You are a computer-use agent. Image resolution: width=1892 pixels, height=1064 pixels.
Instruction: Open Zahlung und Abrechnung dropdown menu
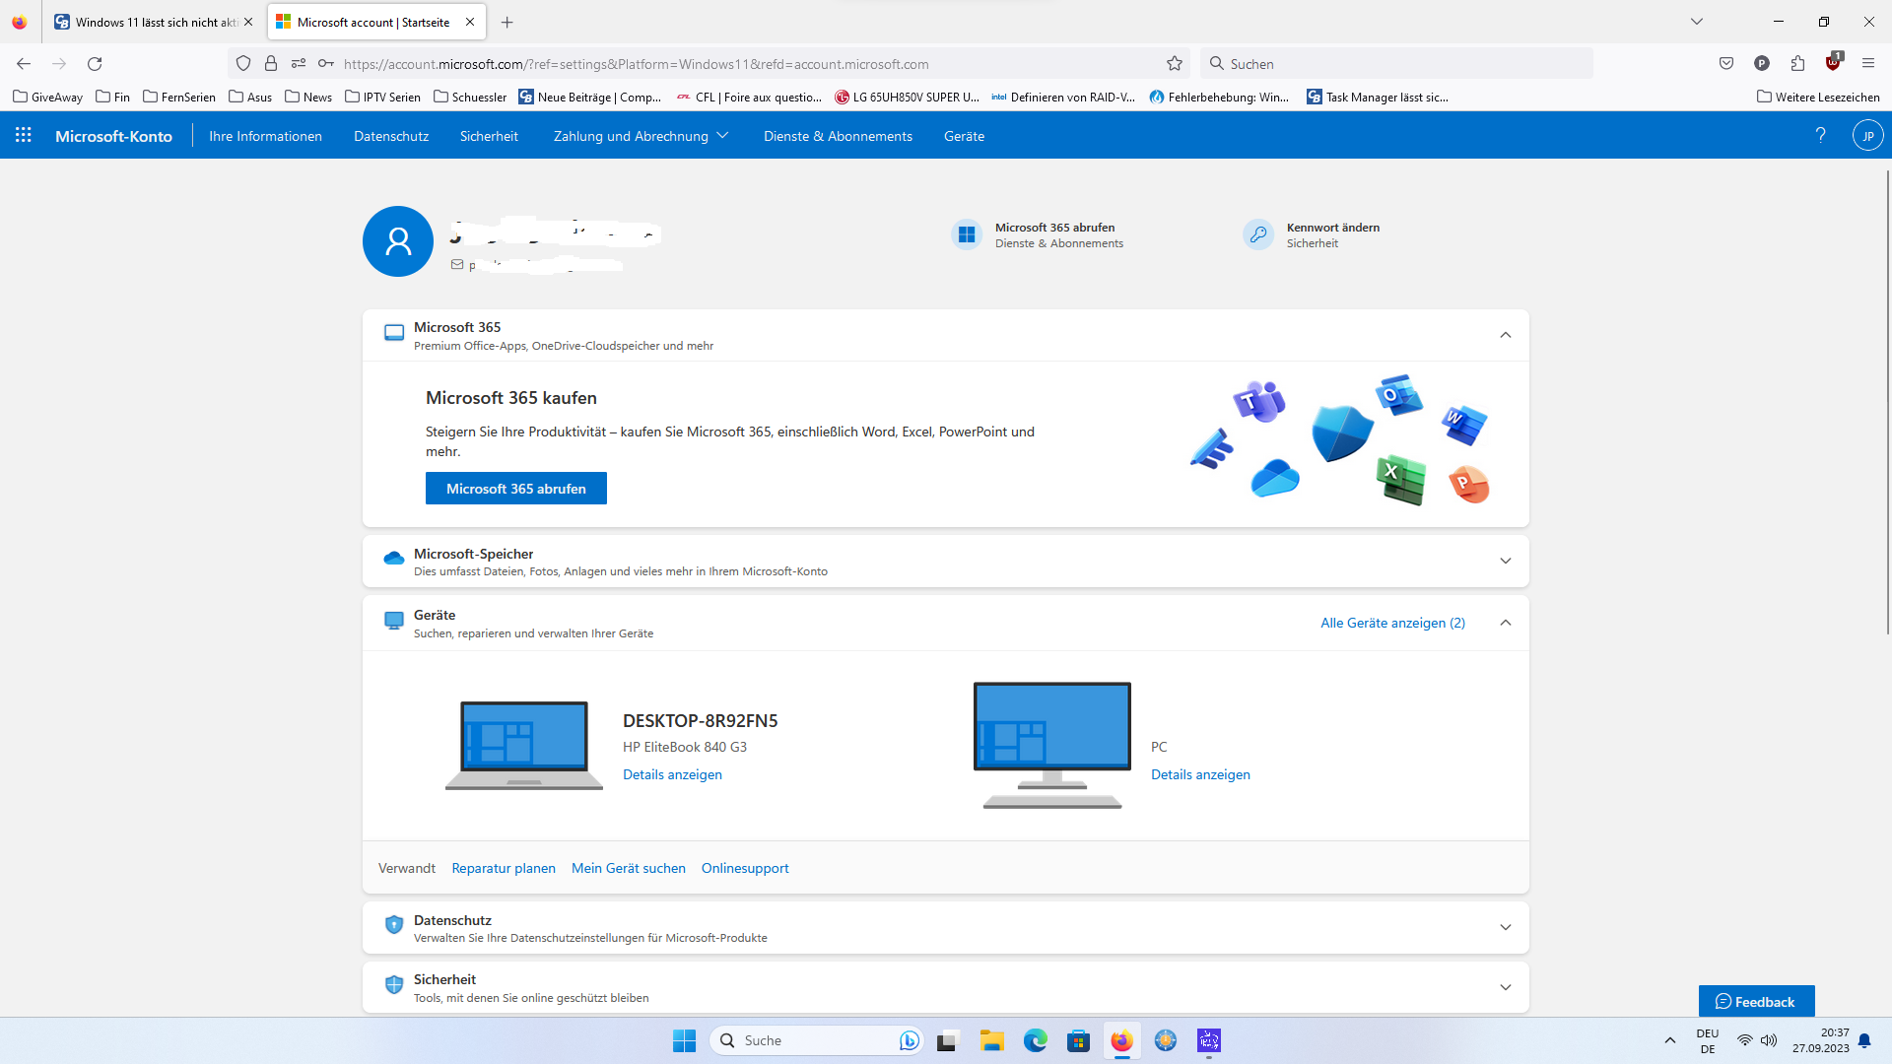click(x=641, y=136)
